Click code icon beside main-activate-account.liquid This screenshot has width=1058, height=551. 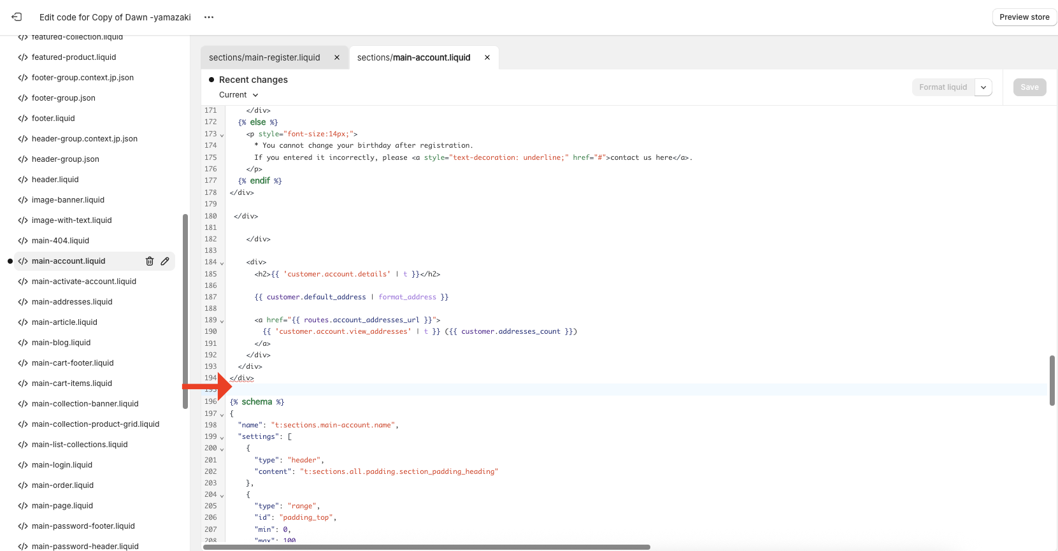(23, 282)
